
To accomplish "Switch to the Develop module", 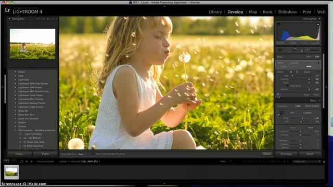I will [235, 12].
